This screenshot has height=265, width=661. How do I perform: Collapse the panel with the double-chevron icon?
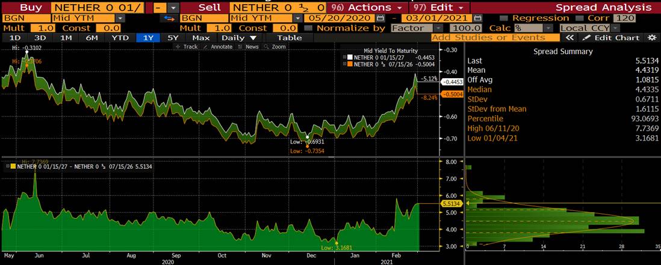click(x=569, y=37)
